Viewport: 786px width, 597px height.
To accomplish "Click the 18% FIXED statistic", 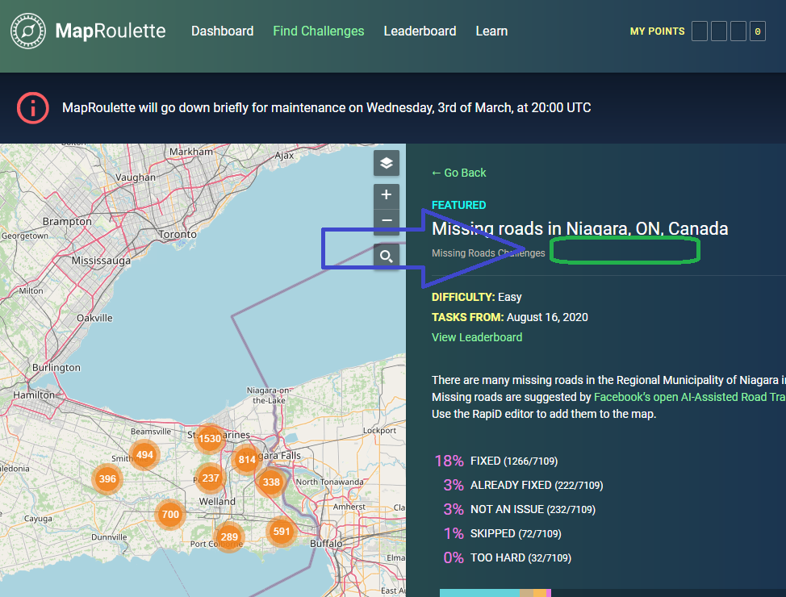I will [496, 461].
